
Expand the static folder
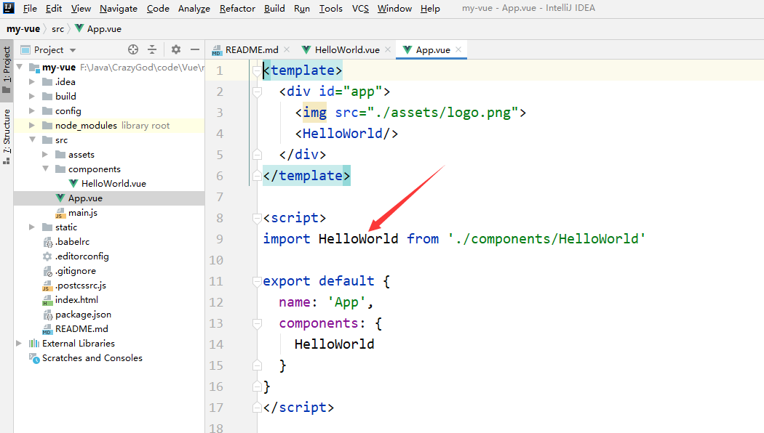pyautogui.click(x=32, y=227)
